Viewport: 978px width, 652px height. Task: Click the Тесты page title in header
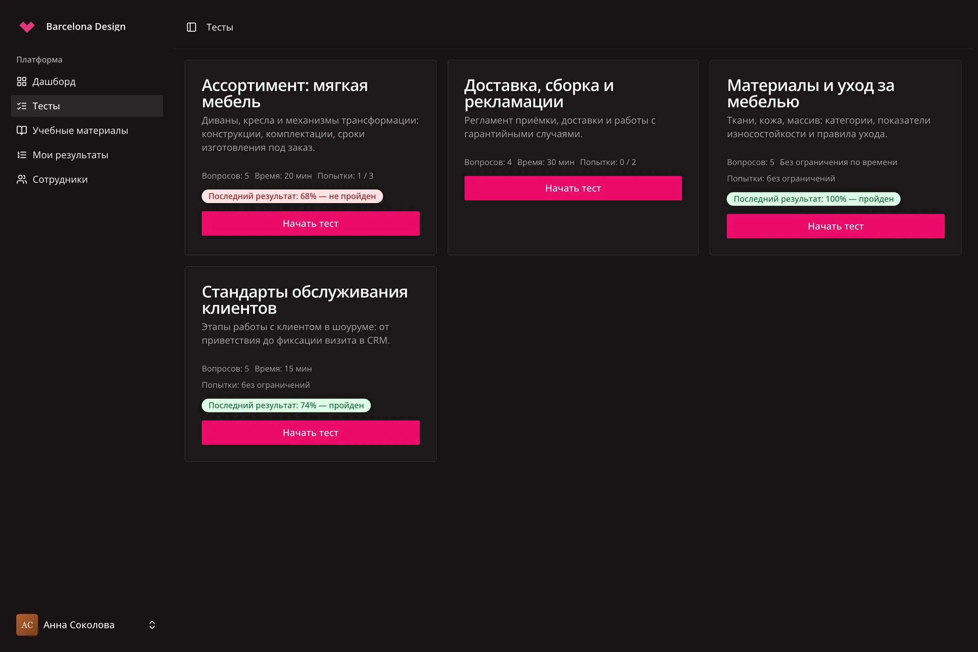(x=220, y=28)
